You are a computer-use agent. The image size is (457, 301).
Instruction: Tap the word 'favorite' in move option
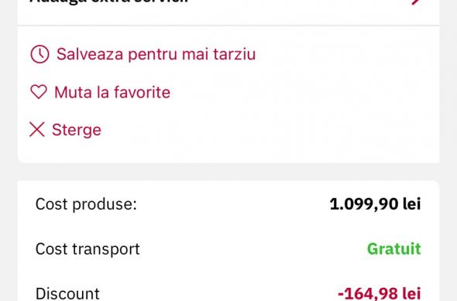pyautogui.click(x=142, y=92)
